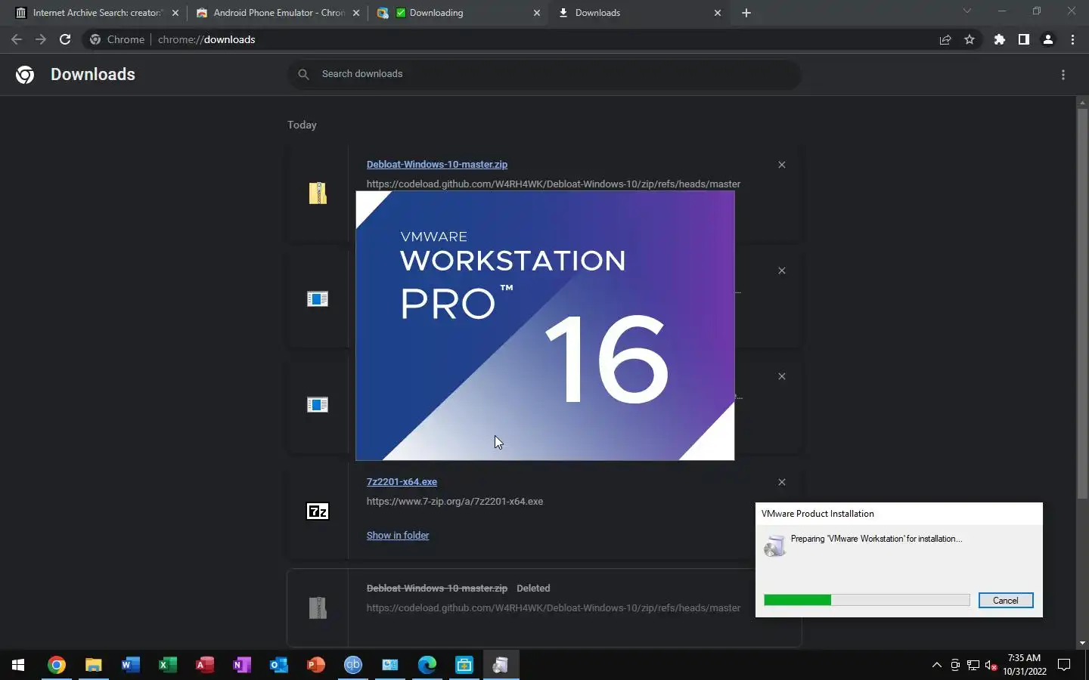
Task: Click Show in folder for 7z2201-x64.exe
Action: pyautogui.click(x=398, y=535)
